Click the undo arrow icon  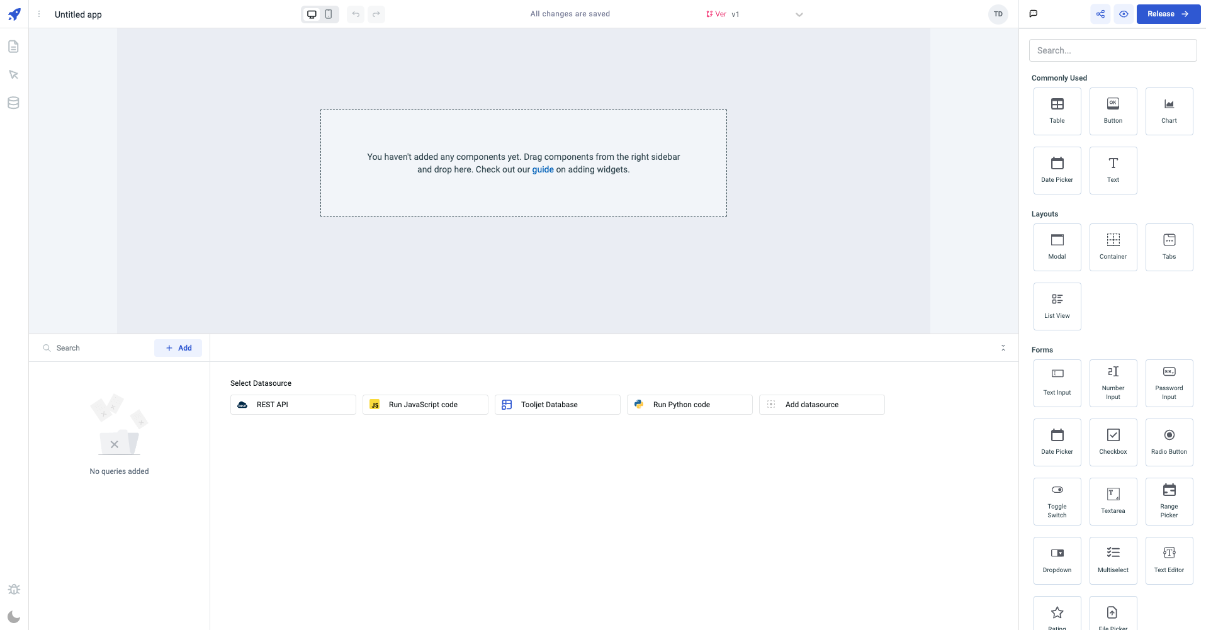pos(356,14)
